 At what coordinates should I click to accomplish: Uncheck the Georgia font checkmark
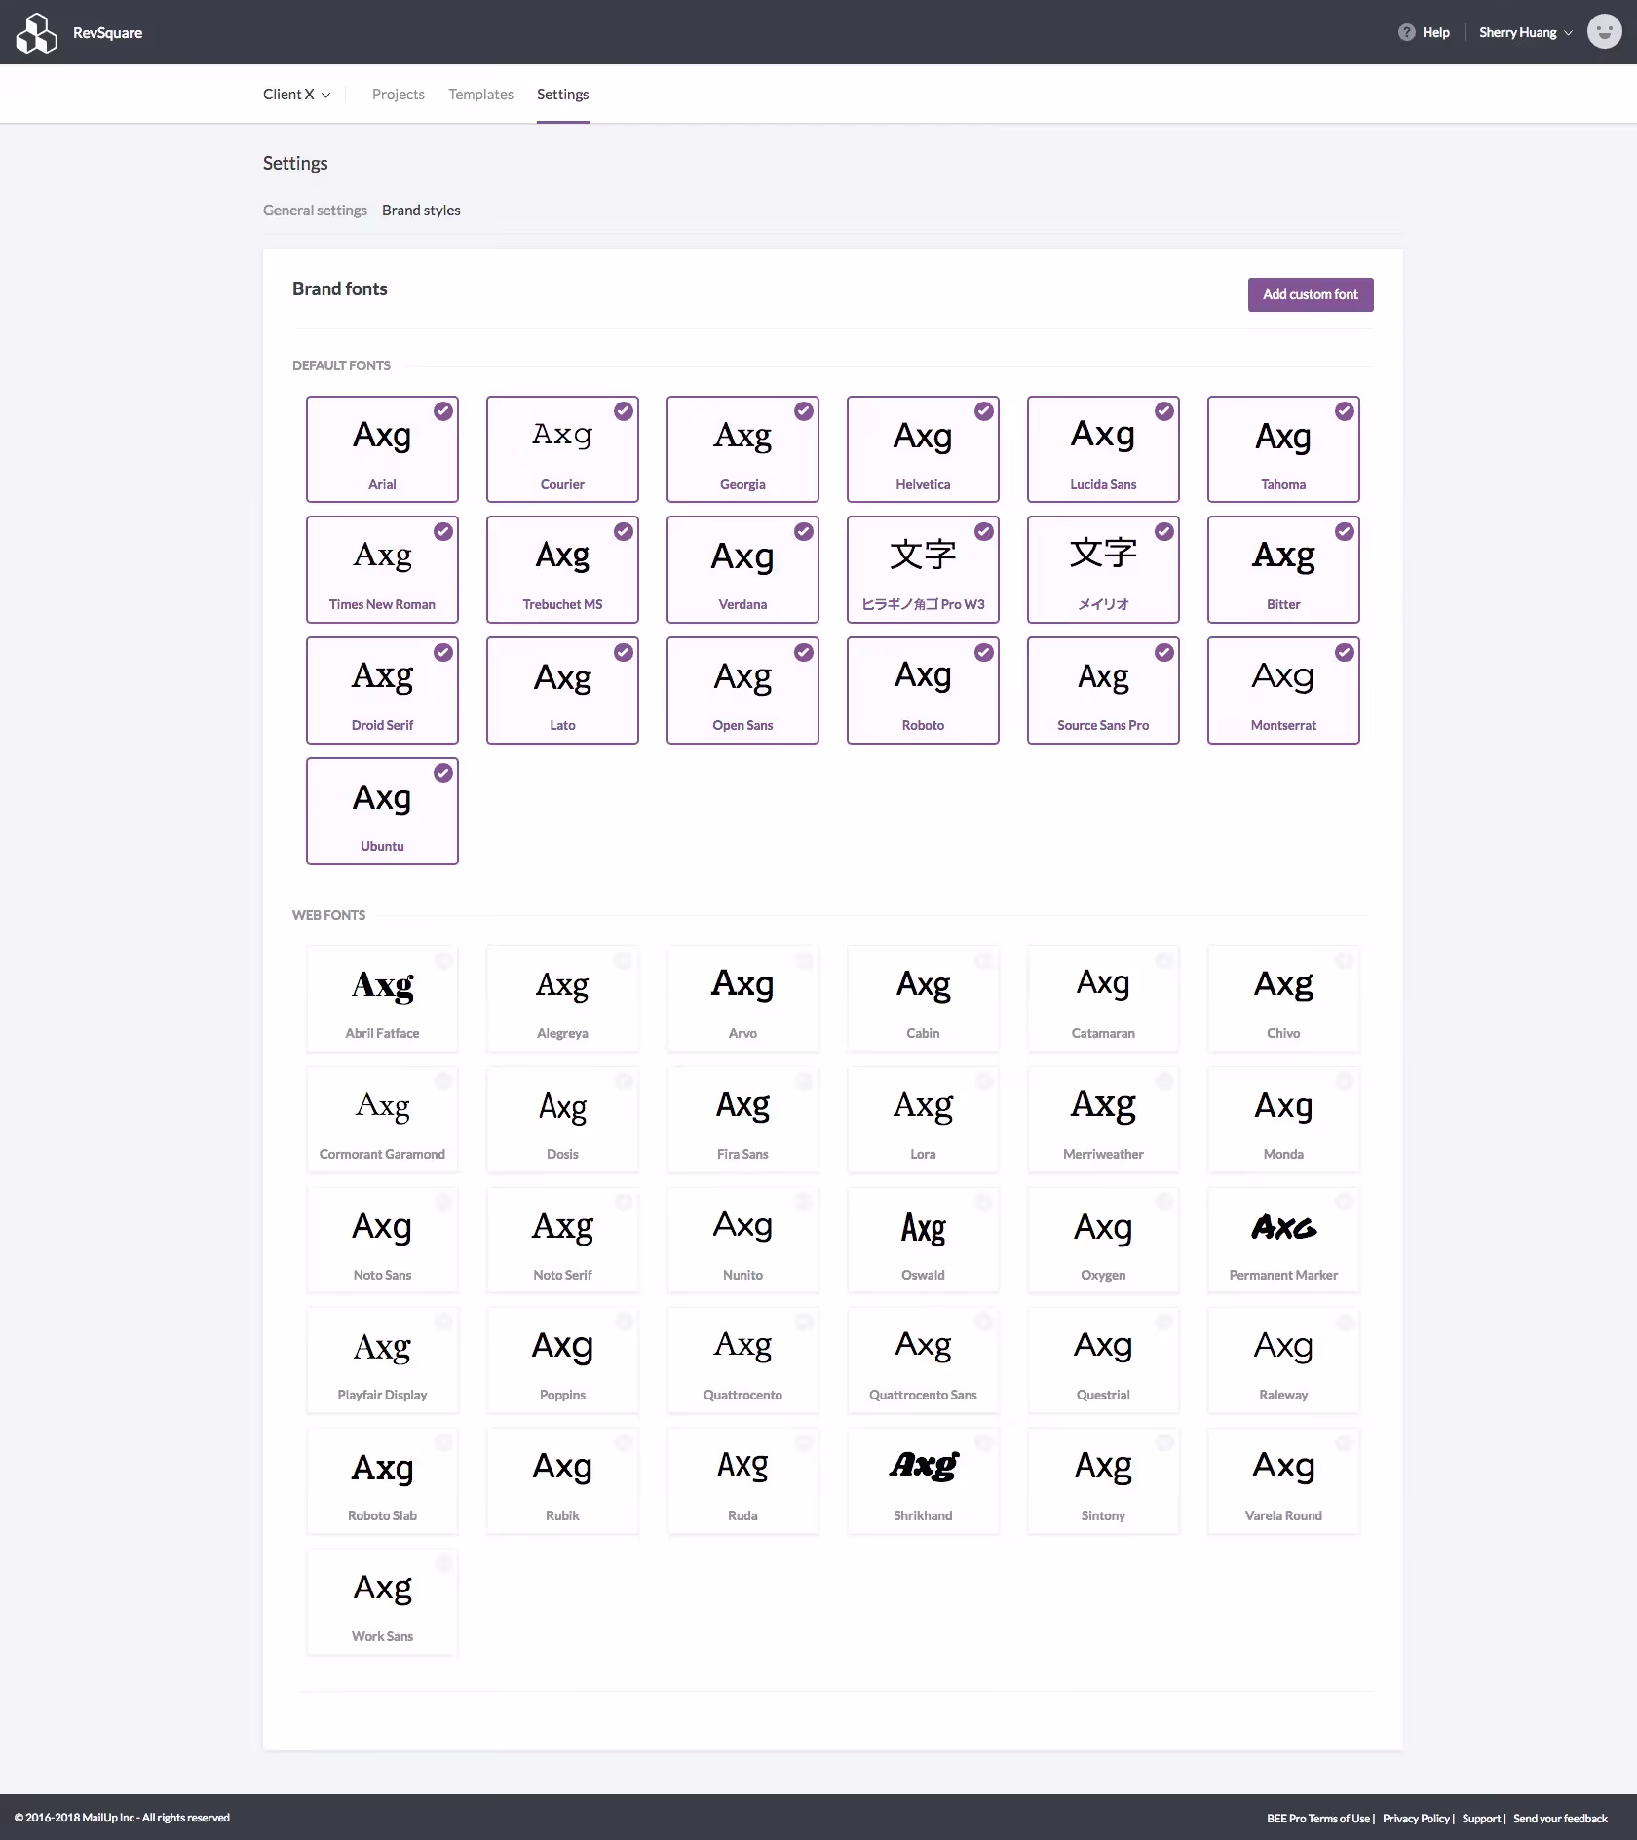pyautogui.click(x=804, y=411)
